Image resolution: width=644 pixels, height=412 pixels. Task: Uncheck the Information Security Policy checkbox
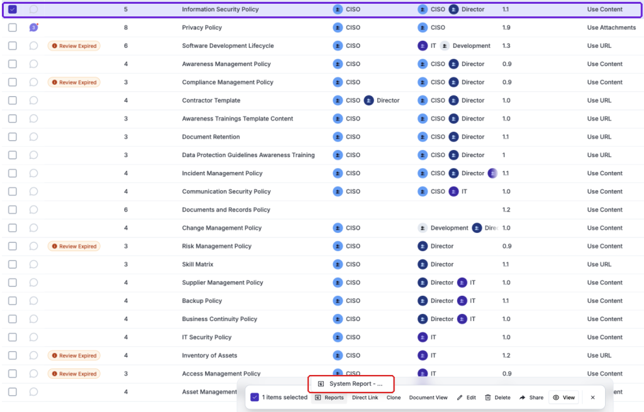[x=13, y=9]
